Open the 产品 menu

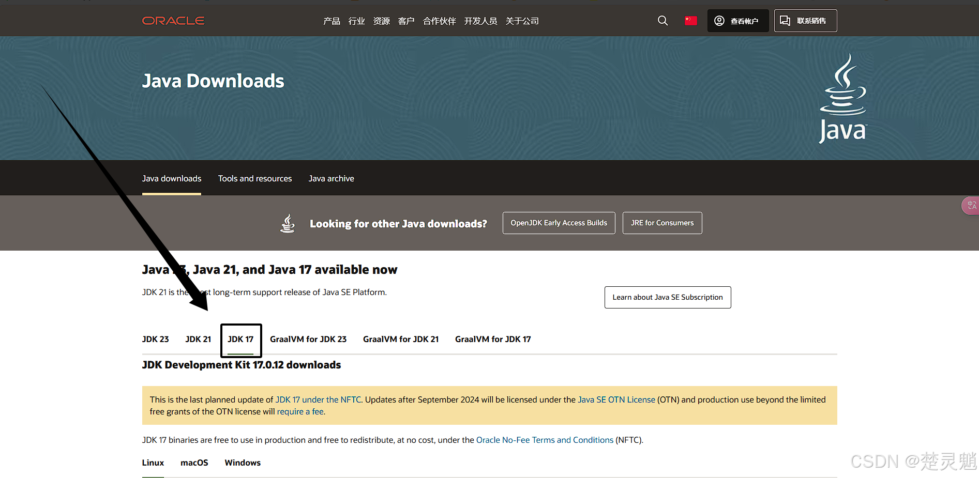pos(332,21)
